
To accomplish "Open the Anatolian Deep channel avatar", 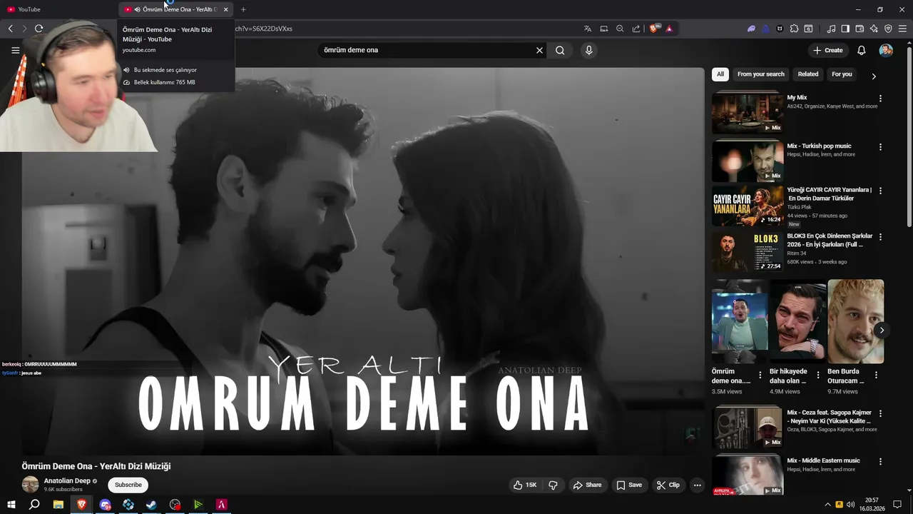I will pyautogui.click(x=31, y=485).
